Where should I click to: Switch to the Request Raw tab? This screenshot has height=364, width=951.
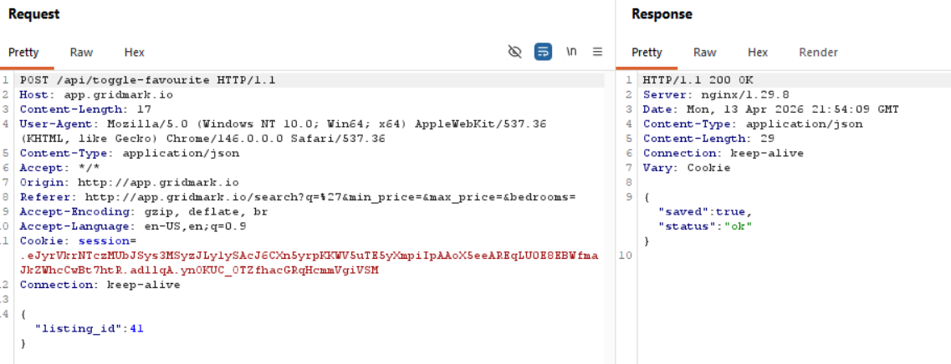click(81, 52)
